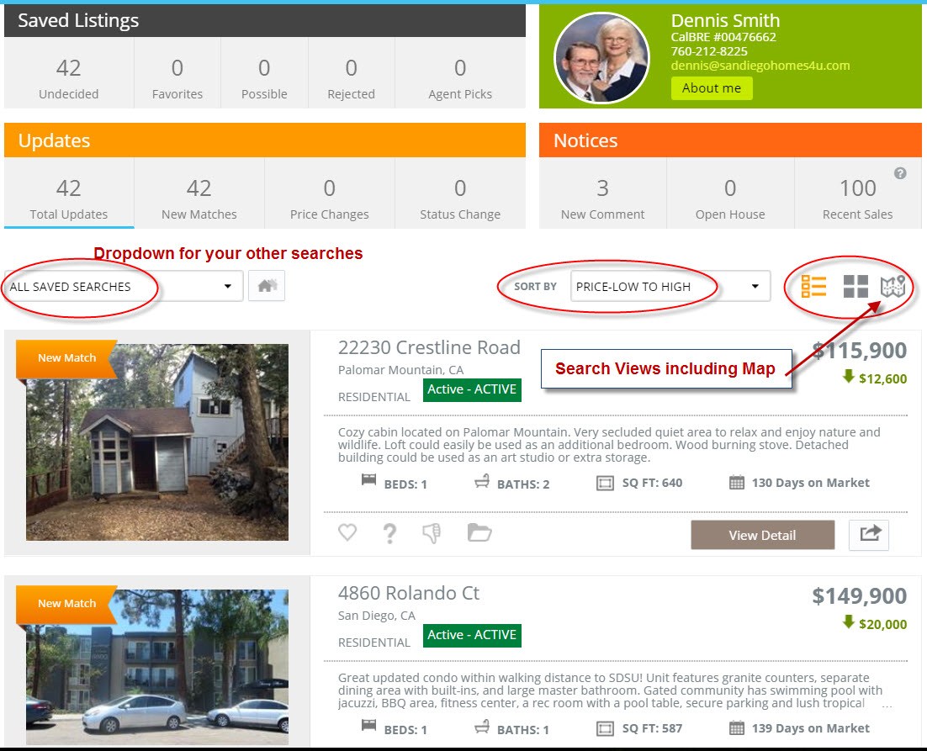The width and height of the screenshot is (927, 751).
Task: Select the New Matches updates tab
Action: [x=199, y=193]
